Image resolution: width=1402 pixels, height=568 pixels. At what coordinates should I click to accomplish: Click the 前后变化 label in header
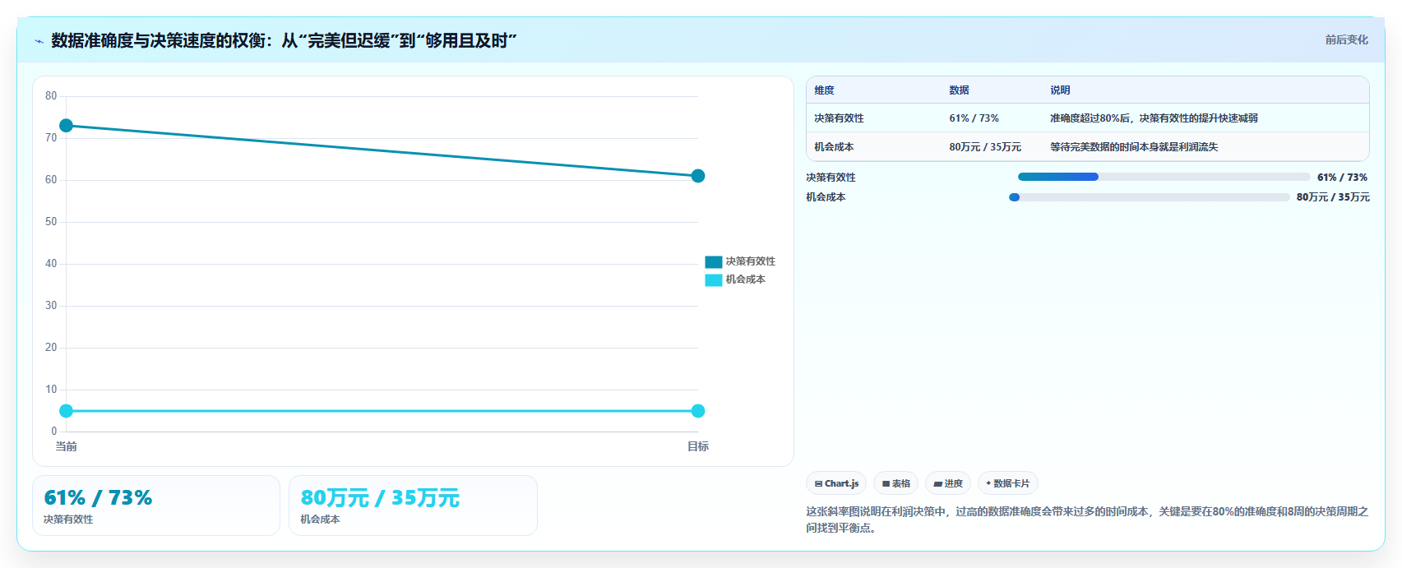tap(1346, 39)
